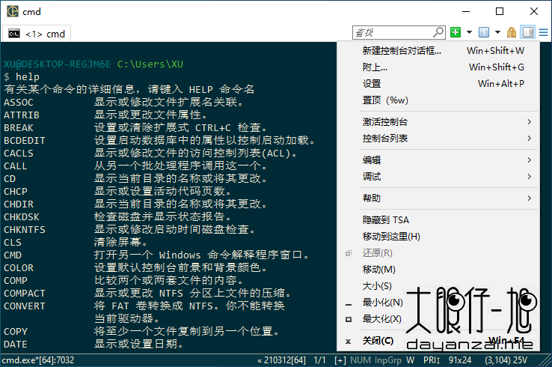Click the 210312[64] version status entry
This screenshot has width=552, height=367.
(282, 360)
